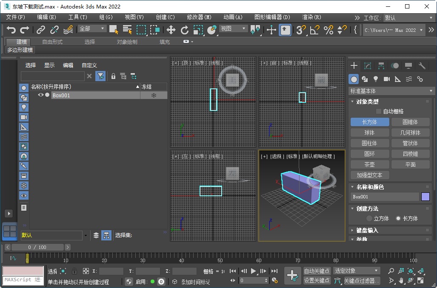
Task: Select the Lights category (bulb icon)
Action: click(x=376, y=79)
